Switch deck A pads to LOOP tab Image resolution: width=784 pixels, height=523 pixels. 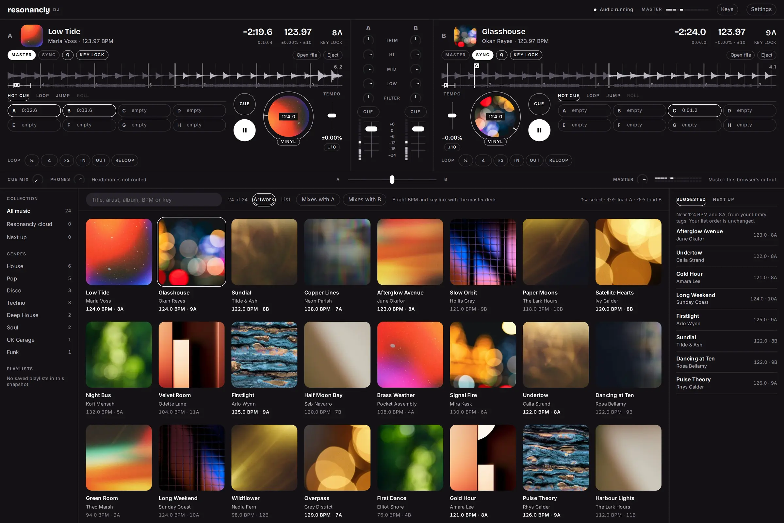42,95
